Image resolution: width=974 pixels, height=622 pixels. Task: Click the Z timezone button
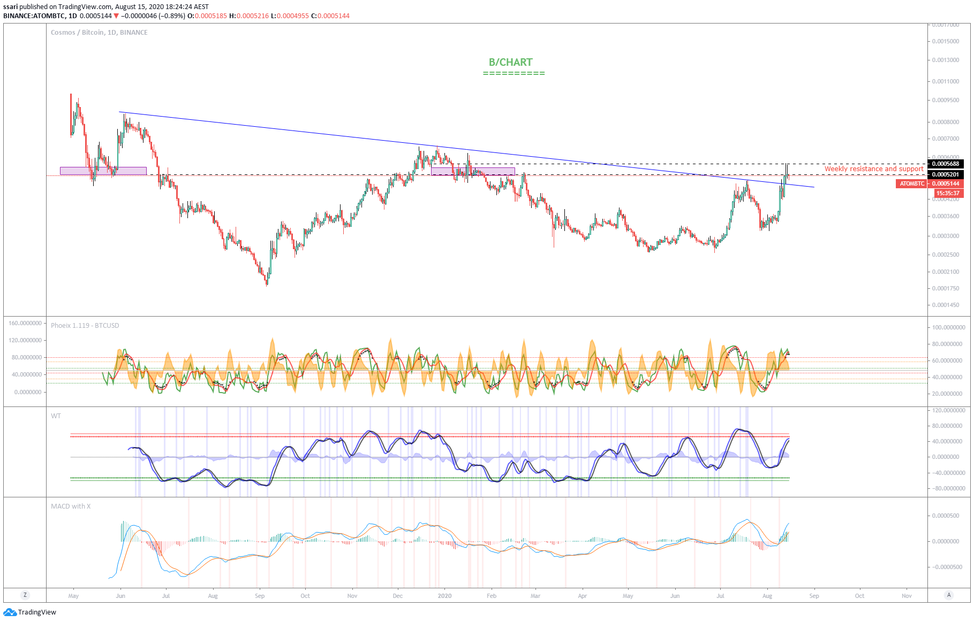(25, 595)
